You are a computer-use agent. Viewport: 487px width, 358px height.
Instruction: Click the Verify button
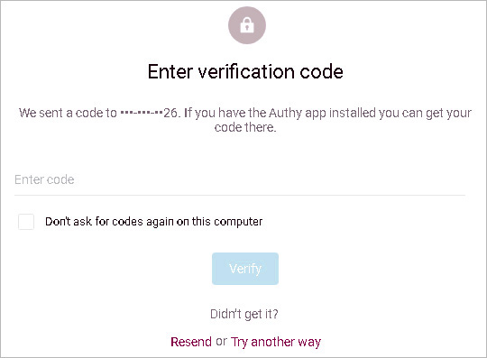pos(245,269)
